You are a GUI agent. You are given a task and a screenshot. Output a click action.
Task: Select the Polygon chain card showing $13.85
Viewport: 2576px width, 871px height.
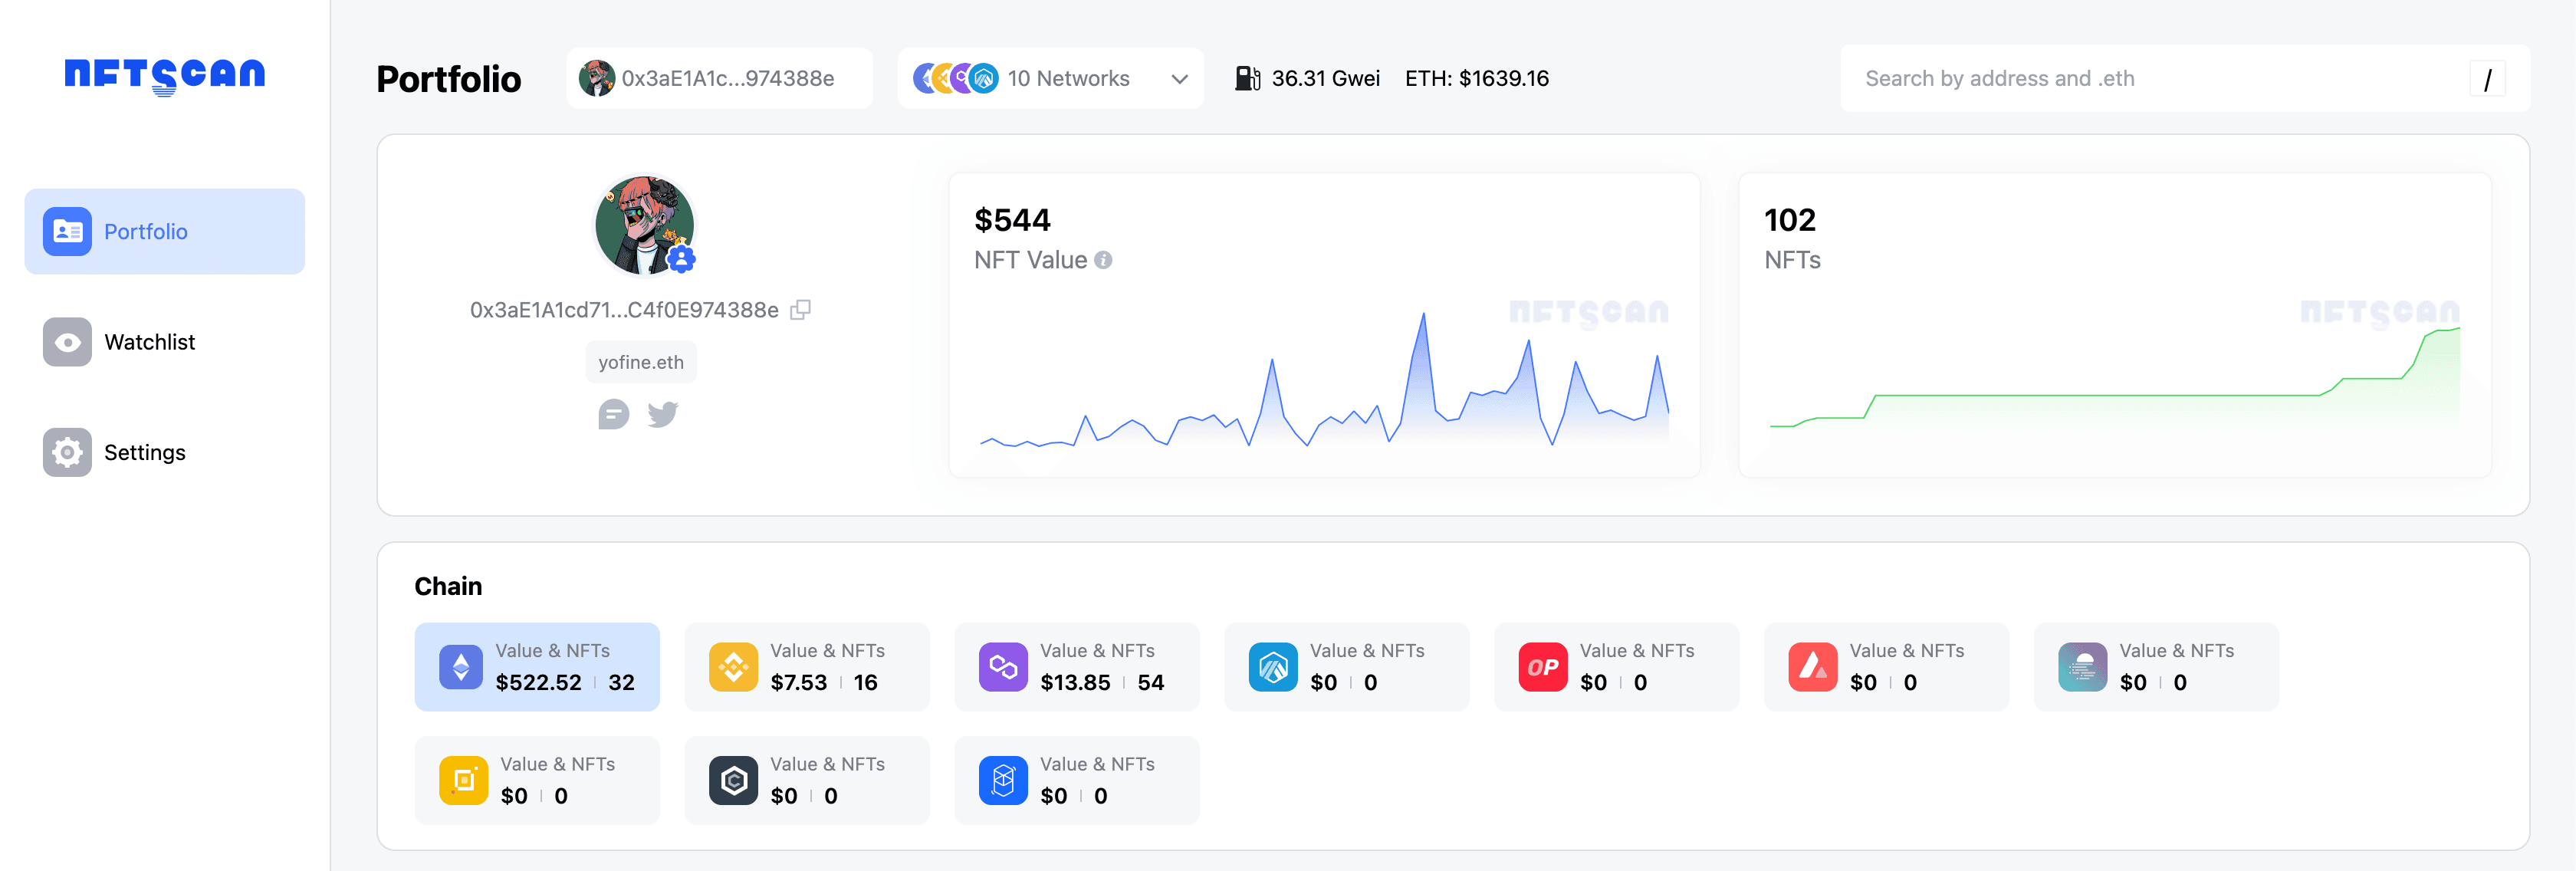coord(1076,667)
